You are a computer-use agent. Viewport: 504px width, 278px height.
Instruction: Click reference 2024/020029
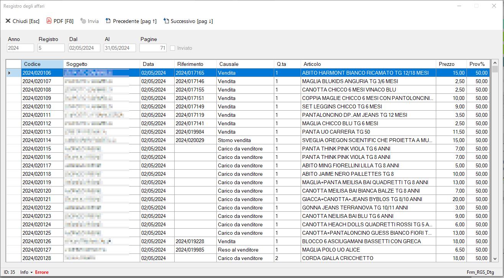pyautogui.click(x=195, y=140)
